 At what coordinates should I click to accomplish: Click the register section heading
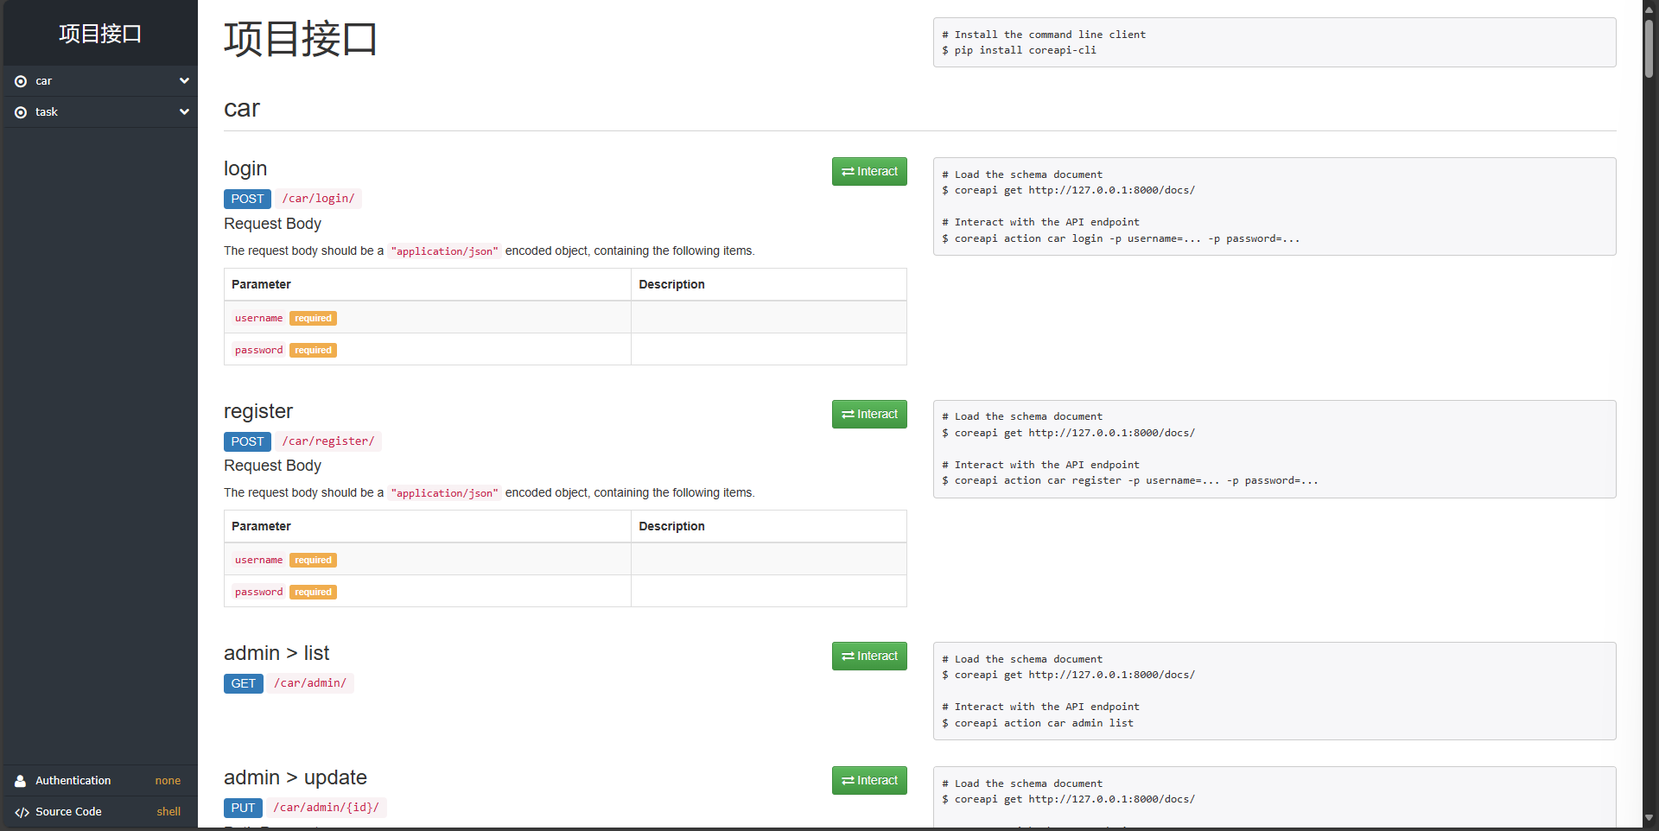point(258,411)
